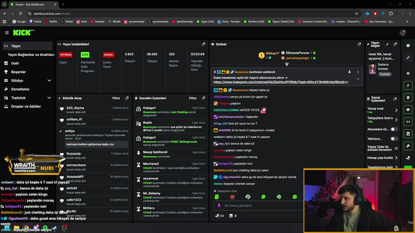Open the browser extensions puzzle icon
Screen dimensions: 415x233
(x=391, y=14)
